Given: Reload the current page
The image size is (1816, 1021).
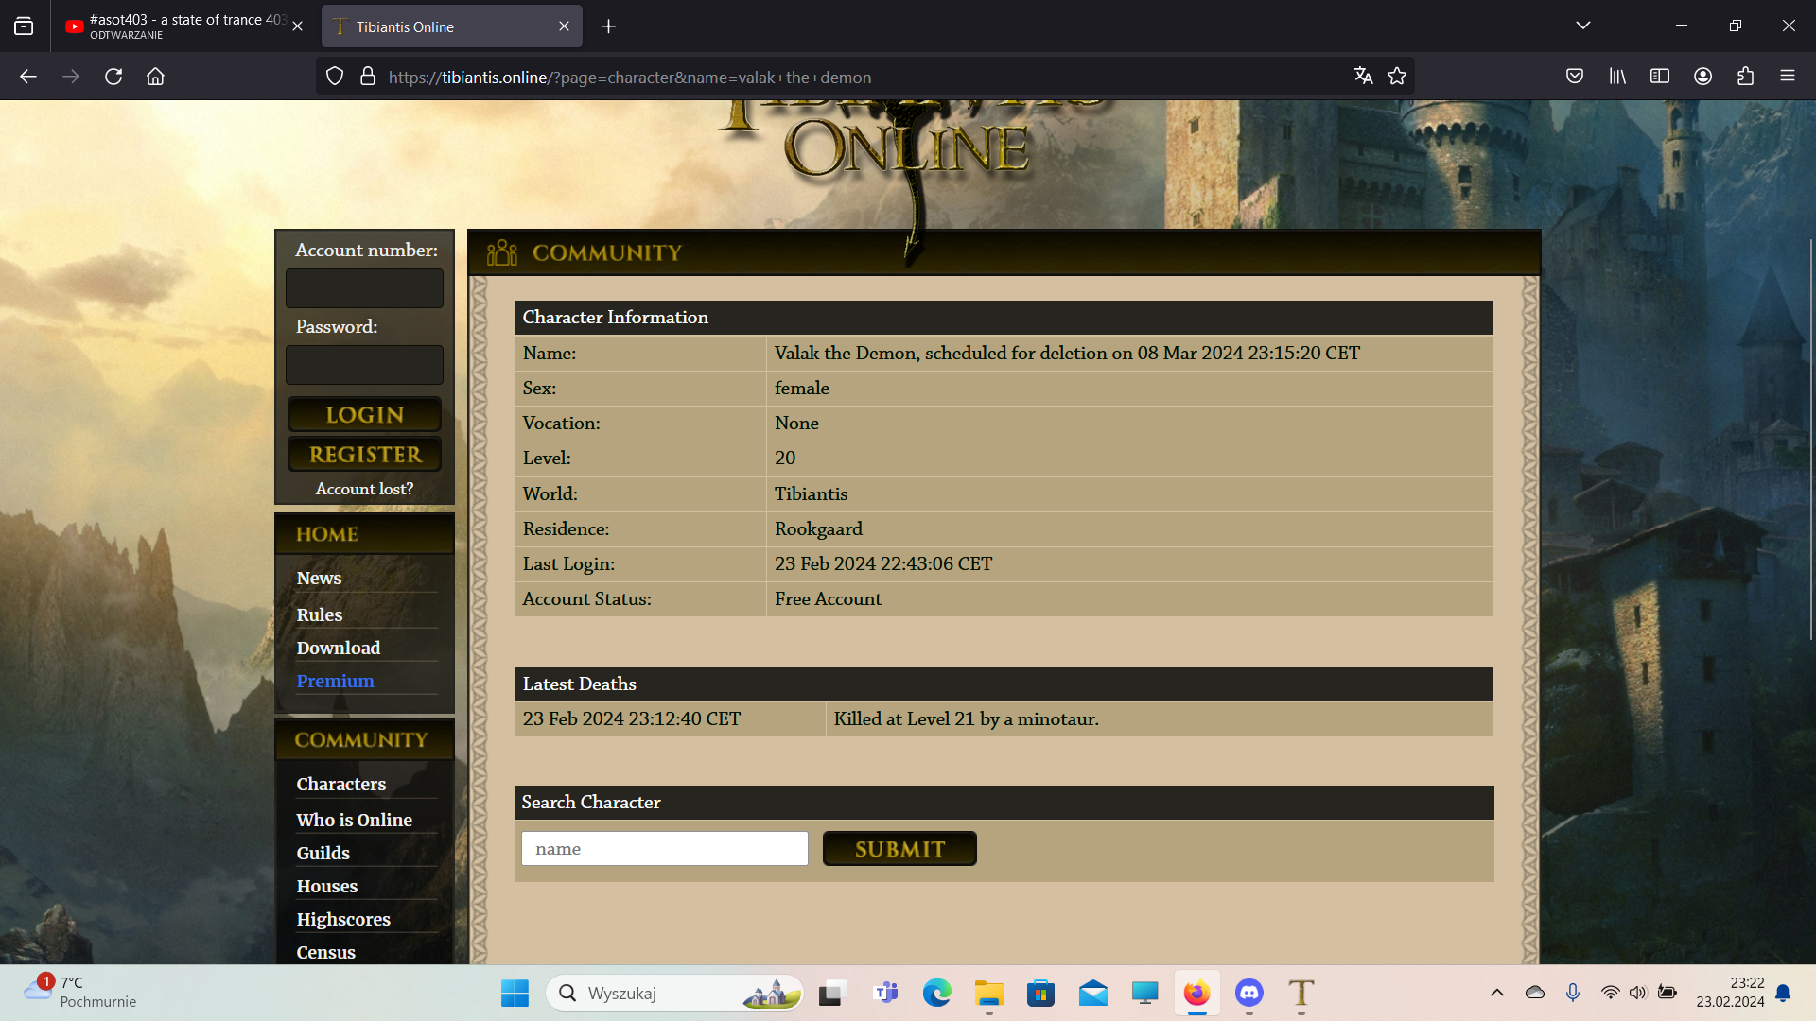Looking at the screenshot, I should coord(113,77).
